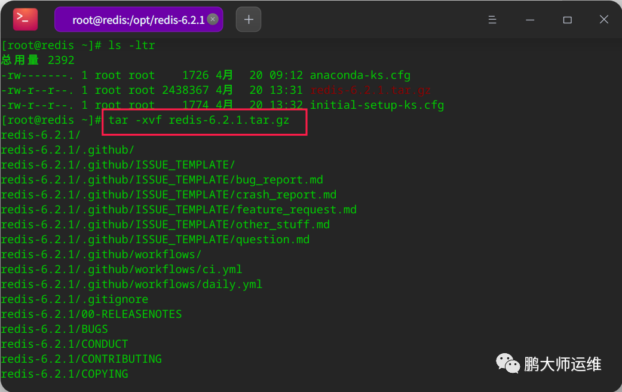Close the root@redis terminal tab
Screen dimensions: 622x392
click(x=213, y=19)
